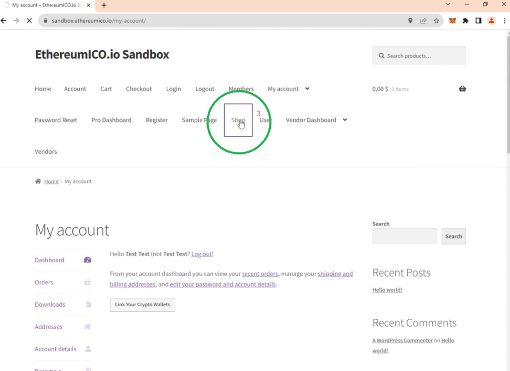Click the Search products input field

tap(423, 56)
